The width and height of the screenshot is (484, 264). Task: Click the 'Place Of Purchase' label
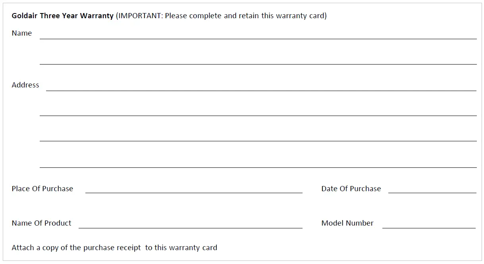[42, 189]
